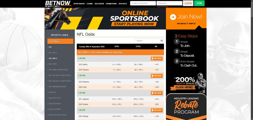Click the search magnifier icon
The height and width of the screenshot is (120, 253).
162,41
